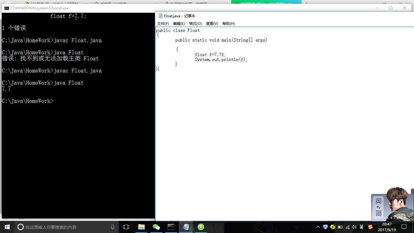
Task: Open the 查看(V) menu in Notepad
Action: [x=212, y=24]
